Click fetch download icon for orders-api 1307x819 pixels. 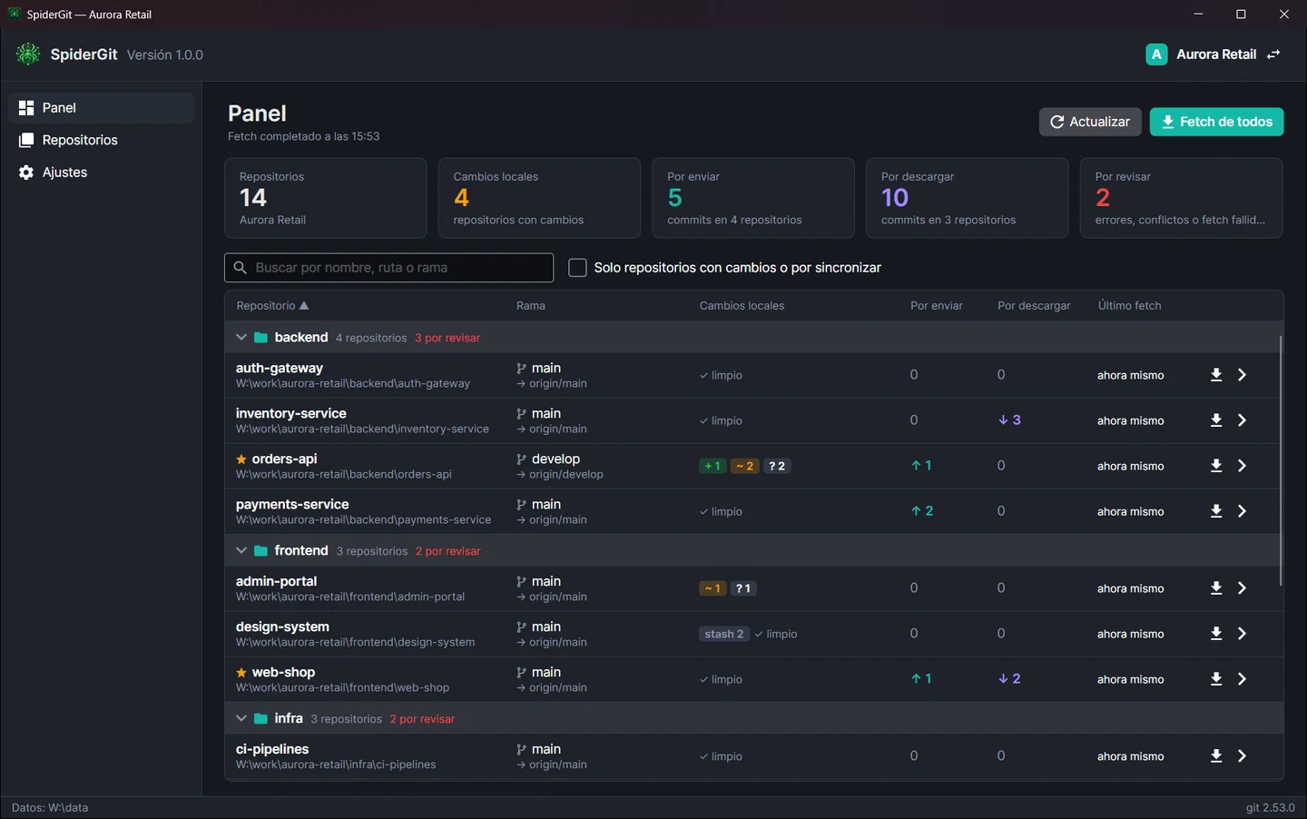[x=1216, y=466]
